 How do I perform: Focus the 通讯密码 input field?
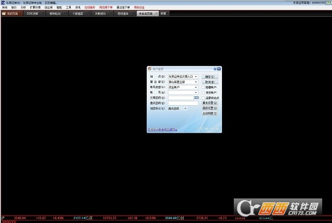[183, 103]
